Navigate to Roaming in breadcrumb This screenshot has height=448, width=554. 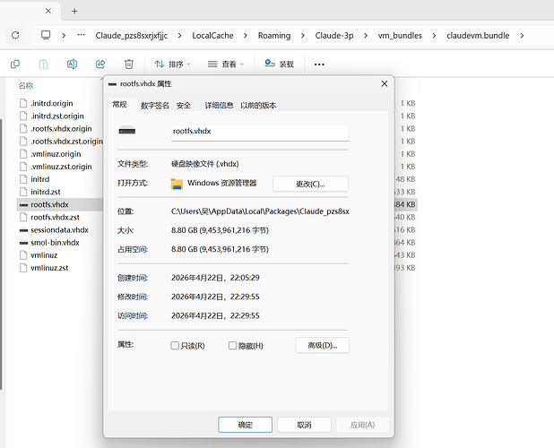(274, 36)
